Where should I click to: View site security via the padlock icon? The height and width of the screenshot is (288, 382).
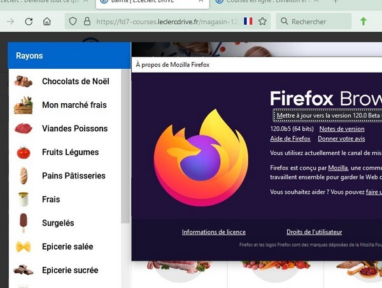pyautogui.click(x=87, y=22)
